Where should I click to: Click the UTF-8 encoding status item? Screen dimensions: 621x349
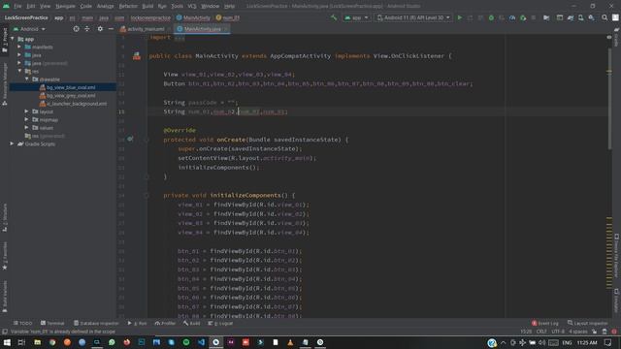pyautogui.click(x=558, y=332)
